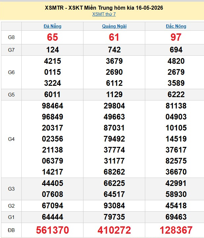Open the Quảng Ngãi province link
Viewport: 204px width, 238px height.
tap(114, 26)
